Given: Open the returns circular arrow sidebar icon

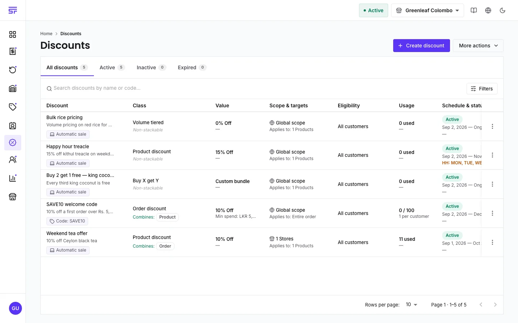Looking at the screenshot, I should pyautogui.click(x=13, y=70).
